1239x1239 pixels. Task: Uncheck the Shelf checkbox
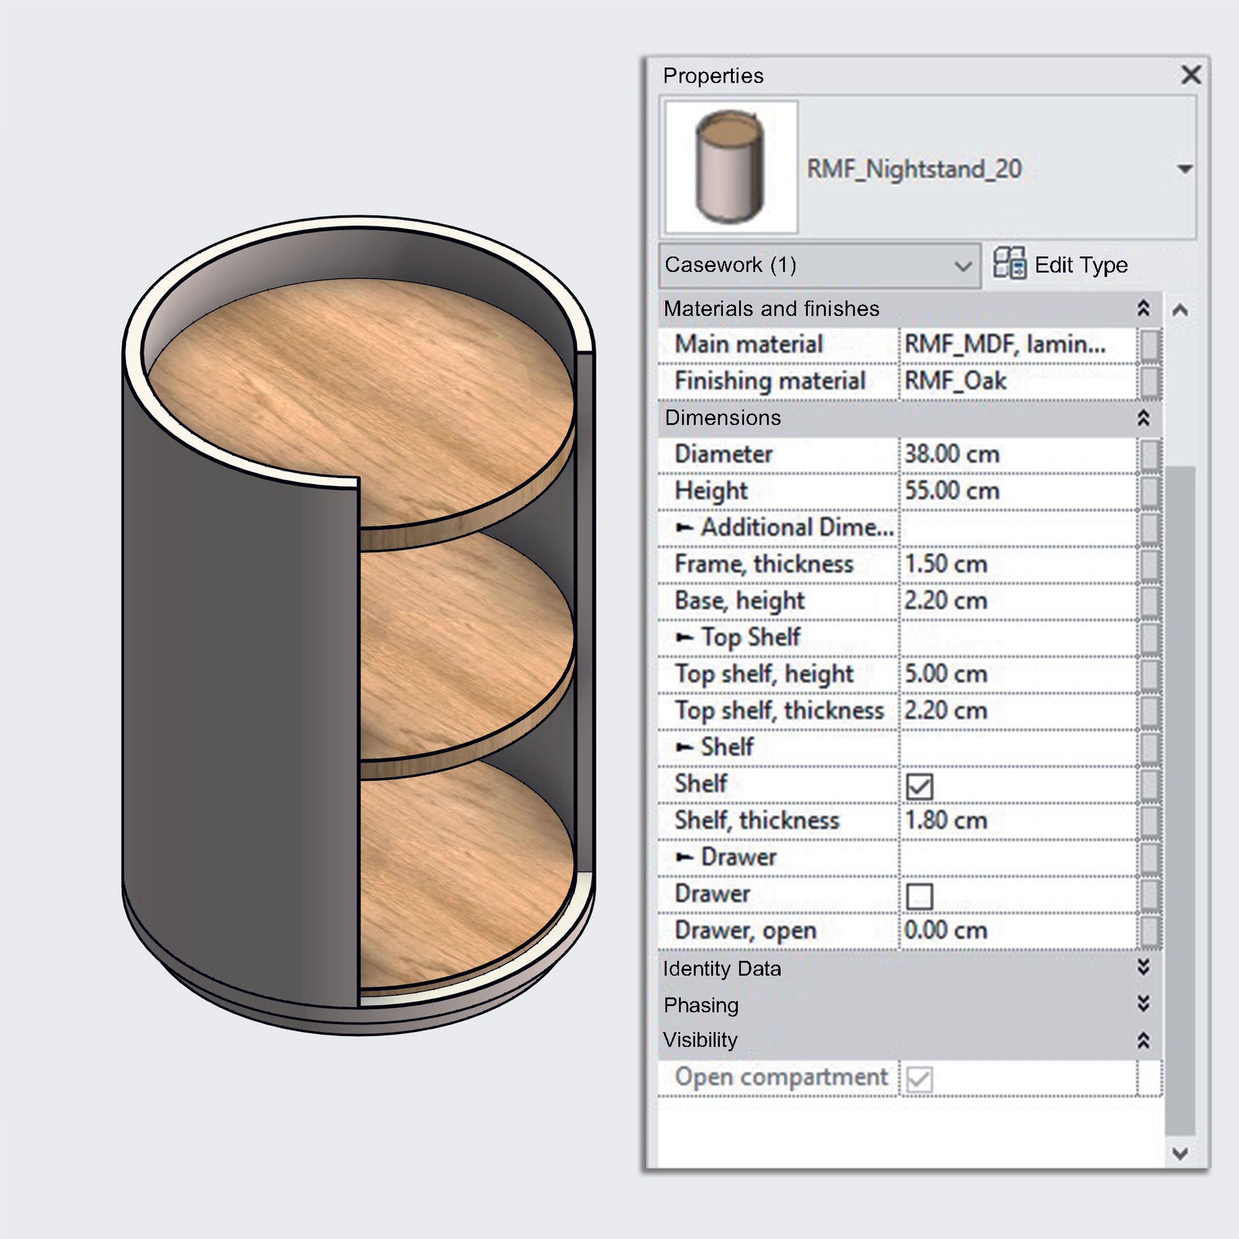(919, 786)
